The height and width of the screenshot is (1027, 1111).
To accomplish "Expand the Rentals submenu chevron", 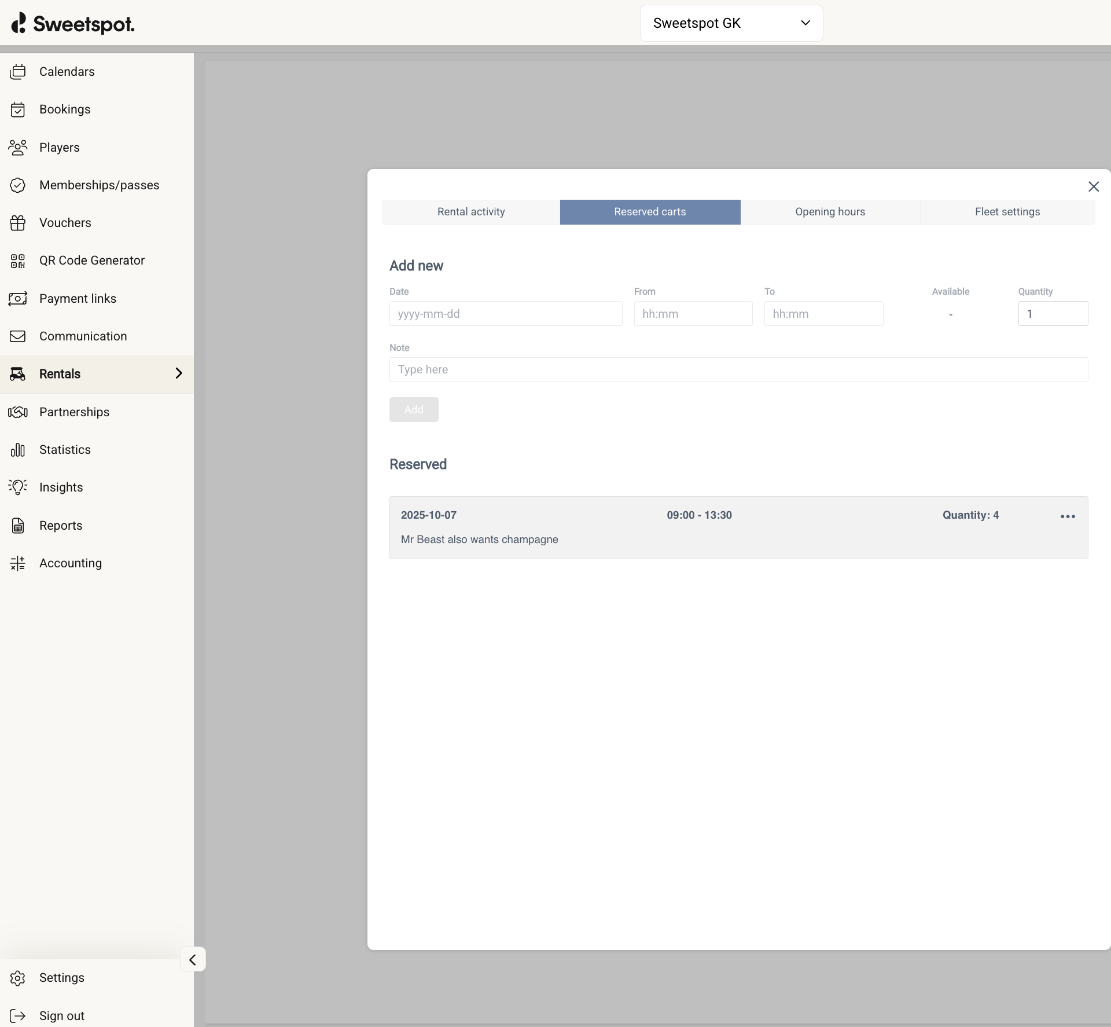I will [179, 374].
